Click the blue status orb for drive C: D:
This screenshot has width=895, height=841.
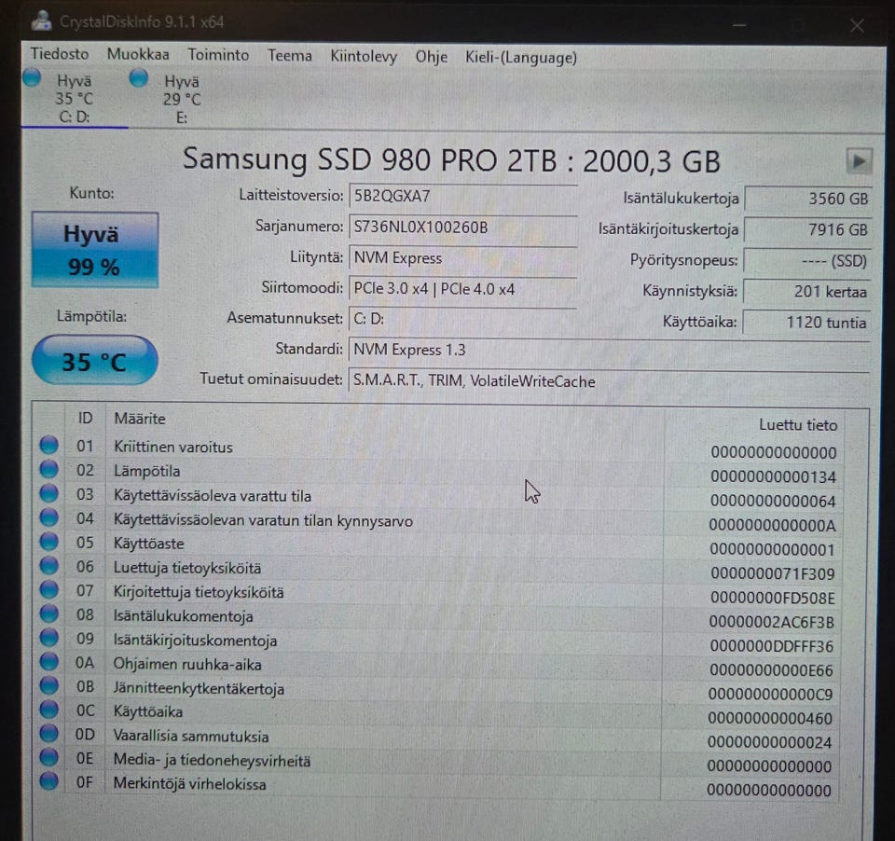32,77
